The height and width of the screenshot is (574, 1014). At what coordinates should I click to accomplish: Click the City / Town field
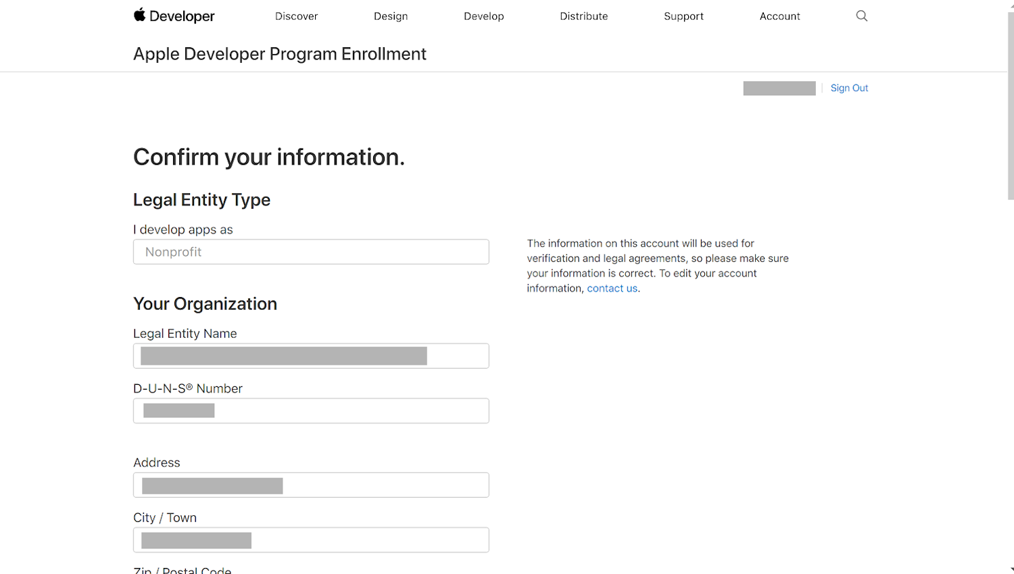311,540
